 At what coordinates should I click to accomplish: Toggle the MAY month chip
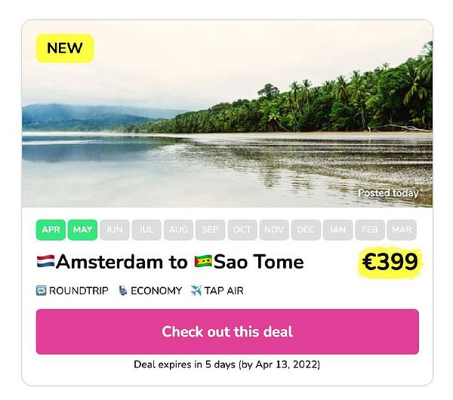[82, 229]
